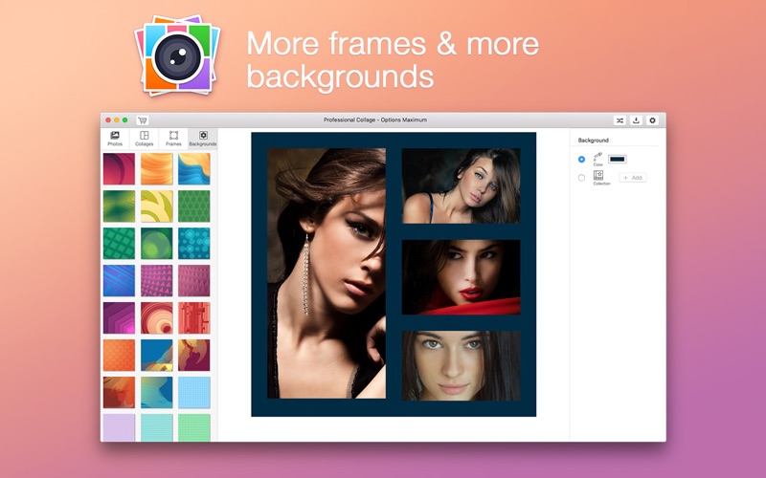Choose the blue diagonal lines background
This screenshot has height=478, width=766.
click(x=119, y=280)
